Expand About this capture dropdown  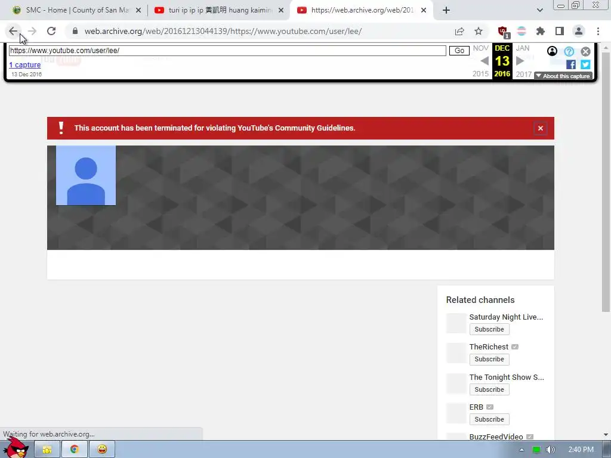pos(563,76)
